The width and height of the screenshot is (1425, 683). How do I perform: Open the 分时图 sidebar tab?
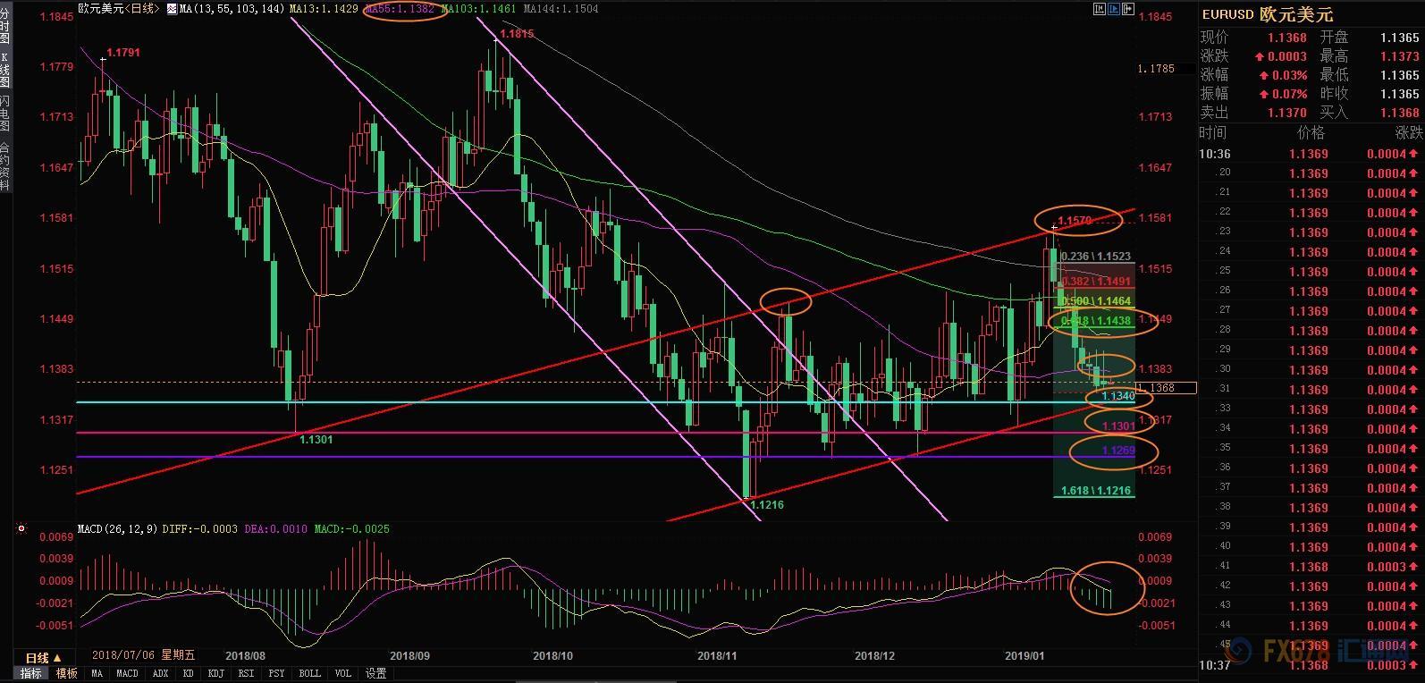[5, 27]
